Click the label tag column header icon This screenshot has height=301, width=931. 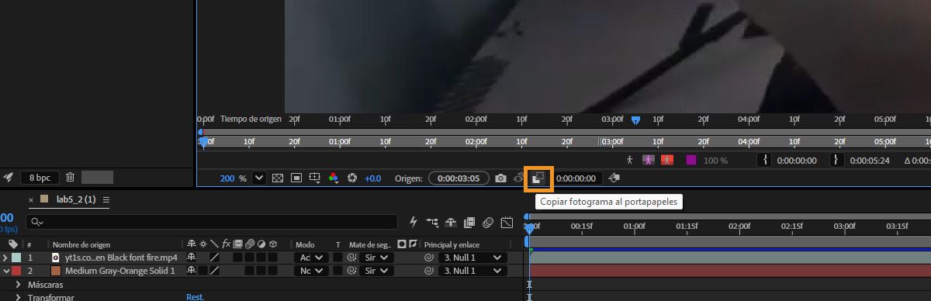[13, 244]
